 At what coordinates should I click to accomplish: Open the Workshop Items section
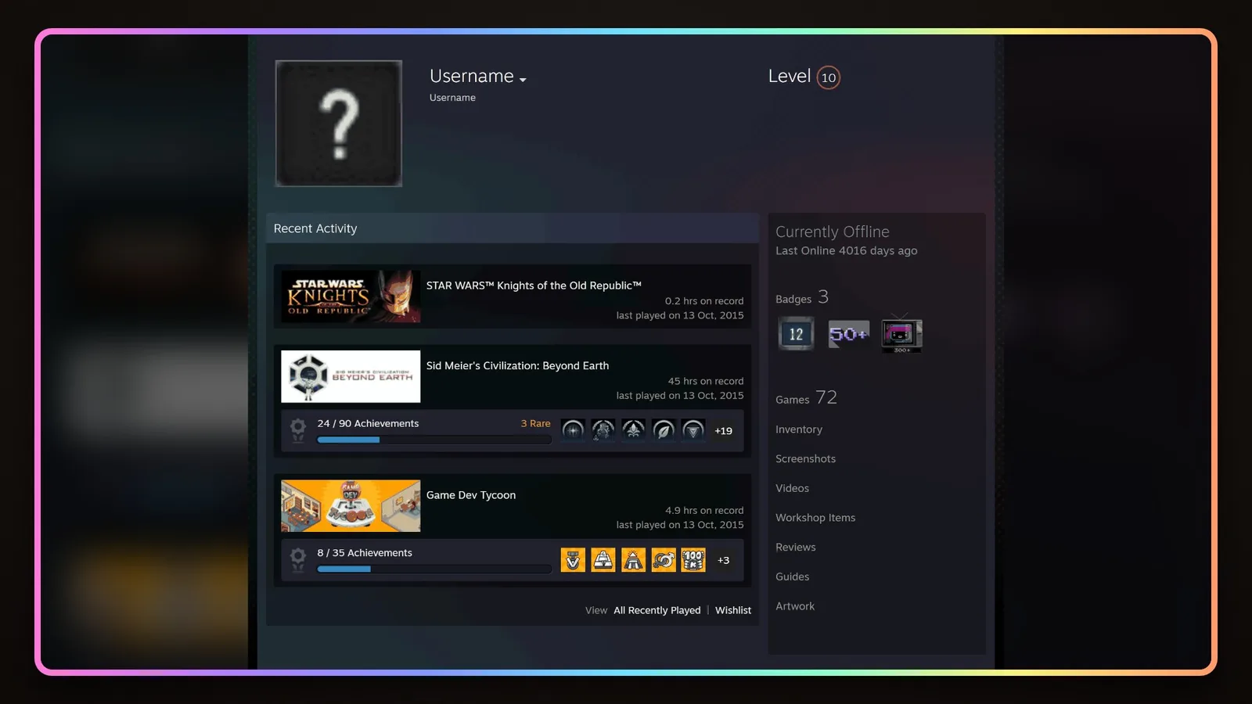tap(815, 518)
